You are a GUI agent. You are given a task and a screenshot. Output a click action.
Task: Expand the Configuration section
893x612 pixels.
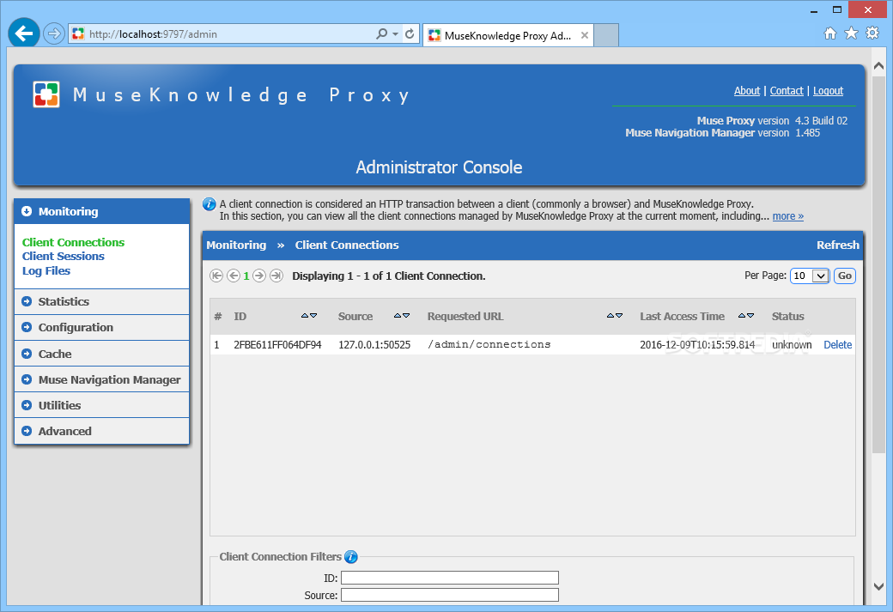(102, 327)
